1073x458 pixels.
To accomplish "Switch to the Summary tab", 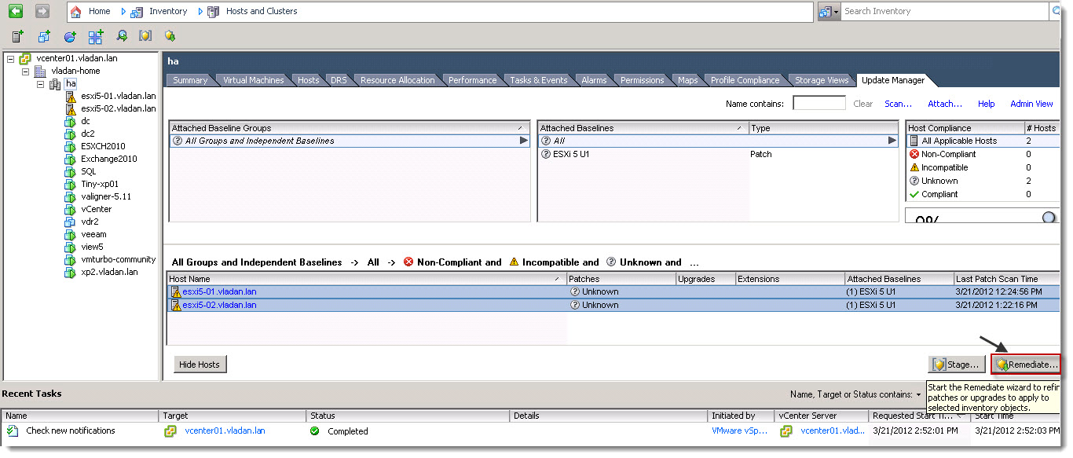I will coord(190,80).
